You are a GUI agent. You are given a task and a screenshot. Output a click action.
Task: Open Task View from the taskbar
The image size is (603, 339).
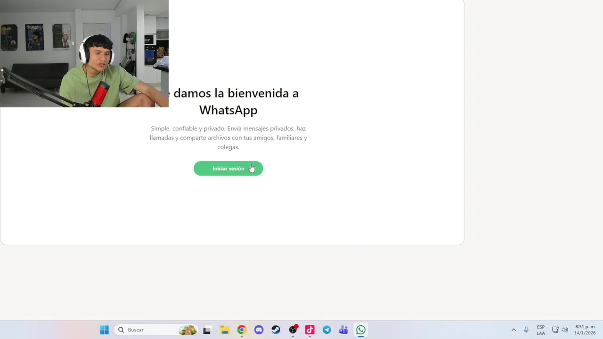coord(207,330)
